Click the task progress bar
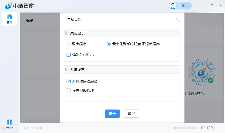Screen dimensions: 225x133 (186, 128)
